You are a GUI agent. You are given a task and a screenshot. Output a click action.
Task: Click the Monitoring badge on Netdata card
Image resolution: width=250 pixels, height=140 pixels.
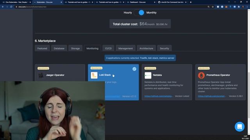pos(150,68)
